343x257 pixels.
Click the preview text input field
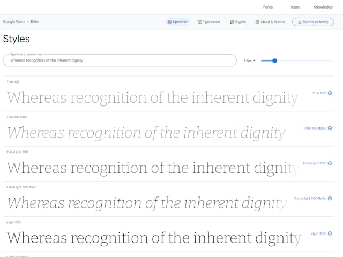pyautogui.click(x=120, y=61)
